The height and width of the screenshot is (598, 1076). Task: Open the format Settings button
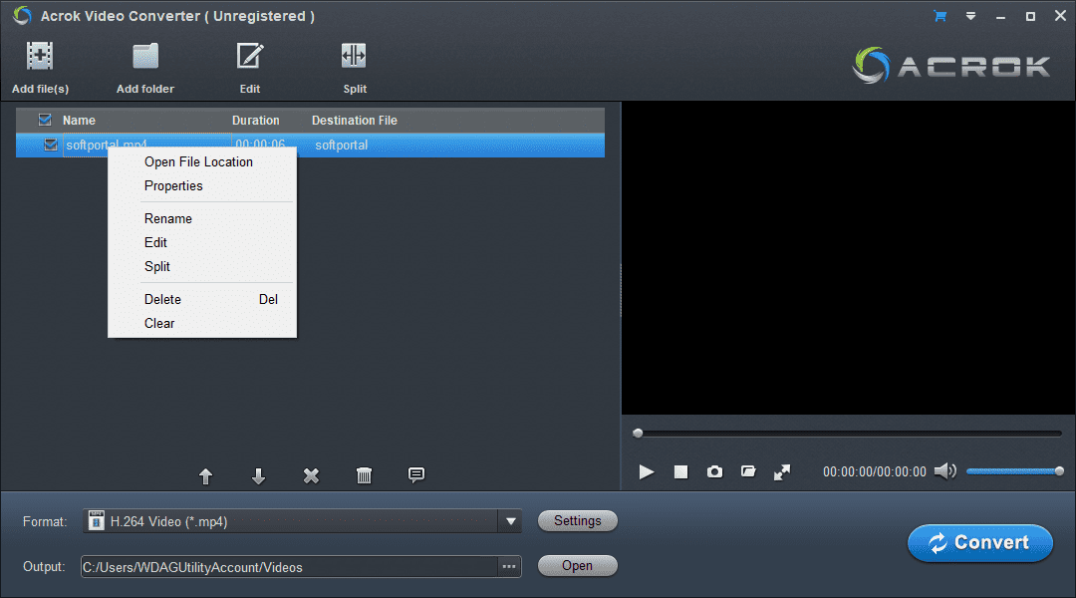(577, 521)
